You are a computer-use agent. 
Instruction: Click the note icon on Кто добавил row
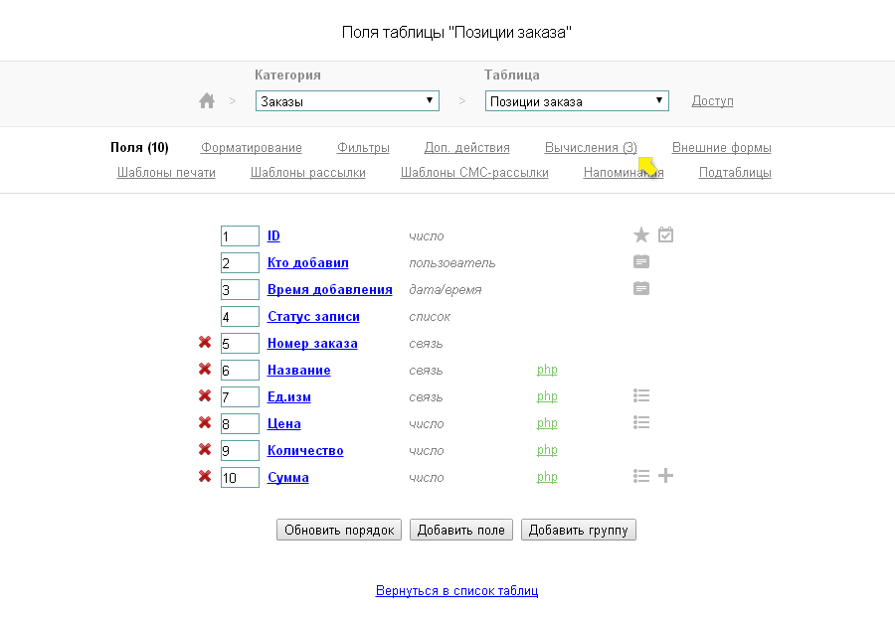click(x=641, y=262)
